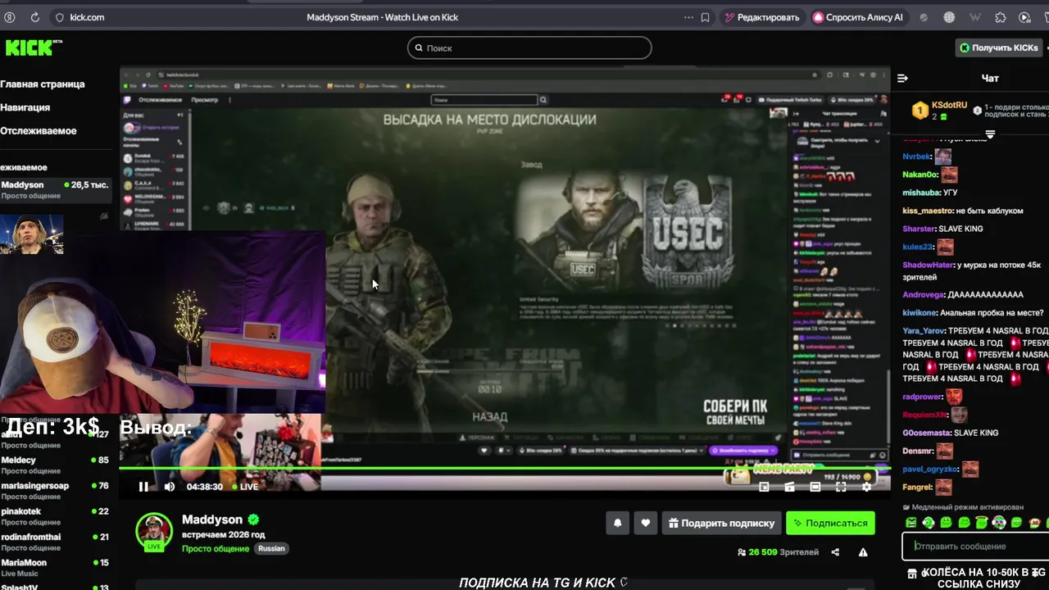Focus the Поиск search field
Screen dimensions: 1049x590
pyautogui.click(x=529, y=48)
